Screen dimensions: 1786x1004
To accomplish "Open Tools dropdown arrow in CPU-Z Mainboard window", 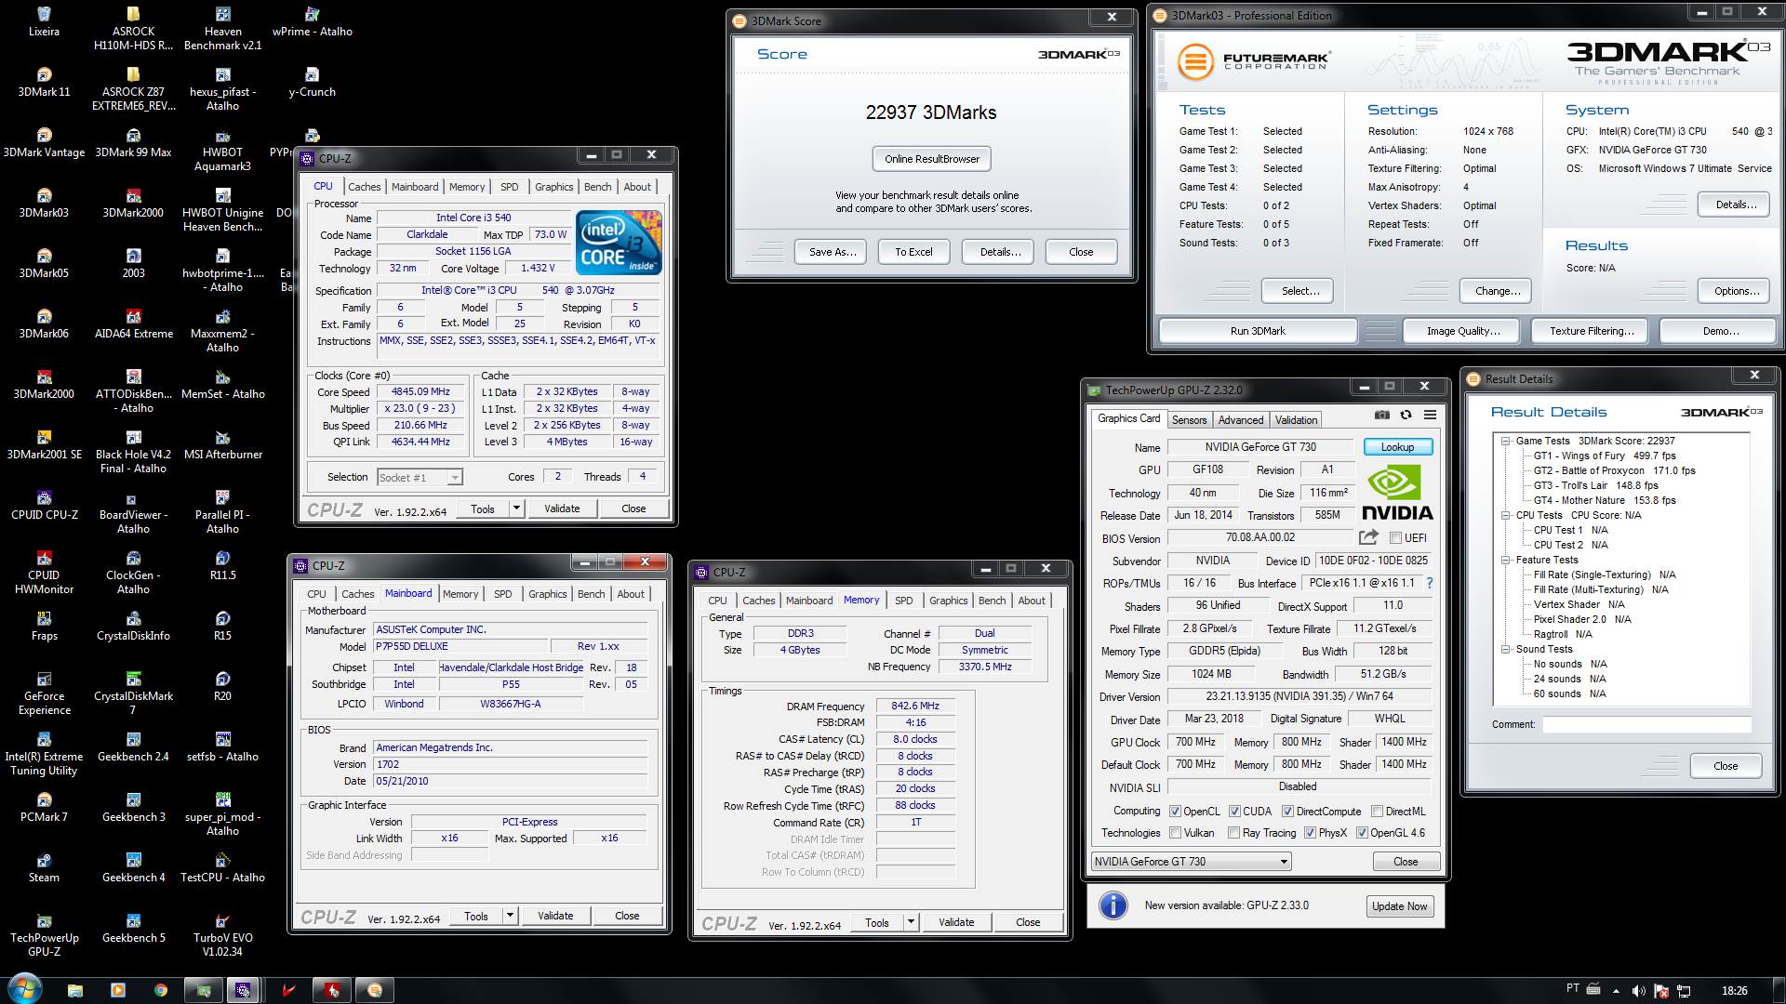I will pyautogui.click(x=510, y=916).
